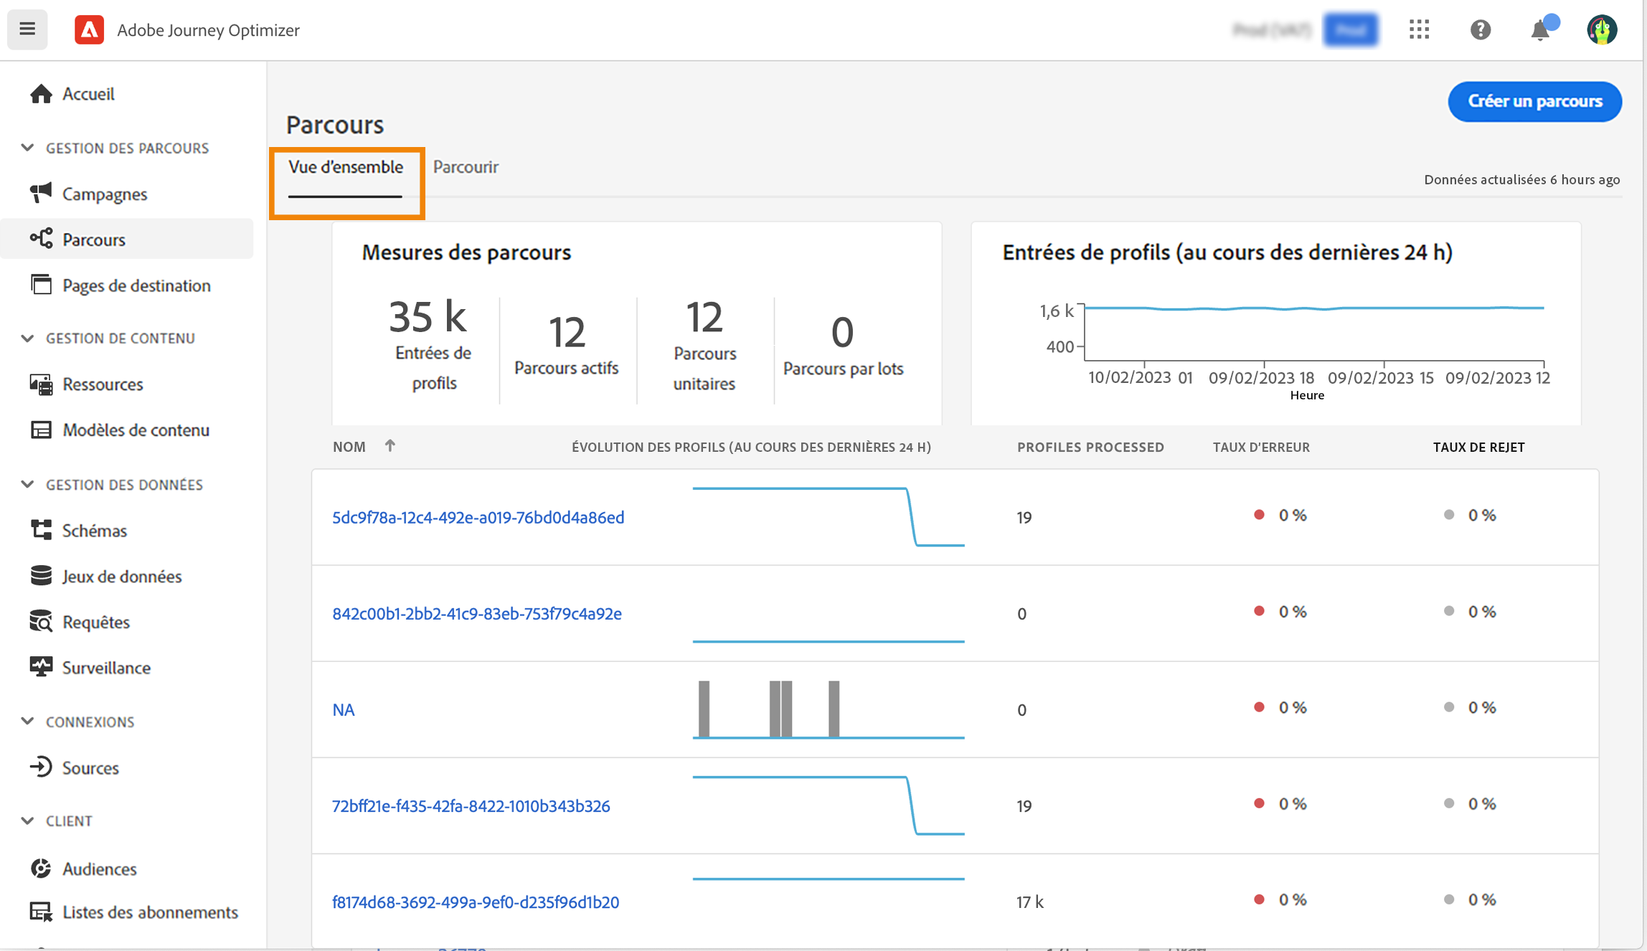Image resolution: width=1647 pixels, height=951 pixels.
Task: Select the Vue d'ensemble tab
Action: coord(345,167)
